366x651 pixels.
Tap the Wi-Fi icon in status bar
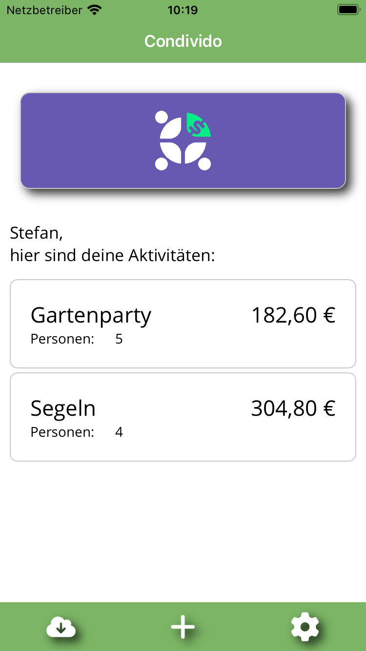(x=94, y=10)
